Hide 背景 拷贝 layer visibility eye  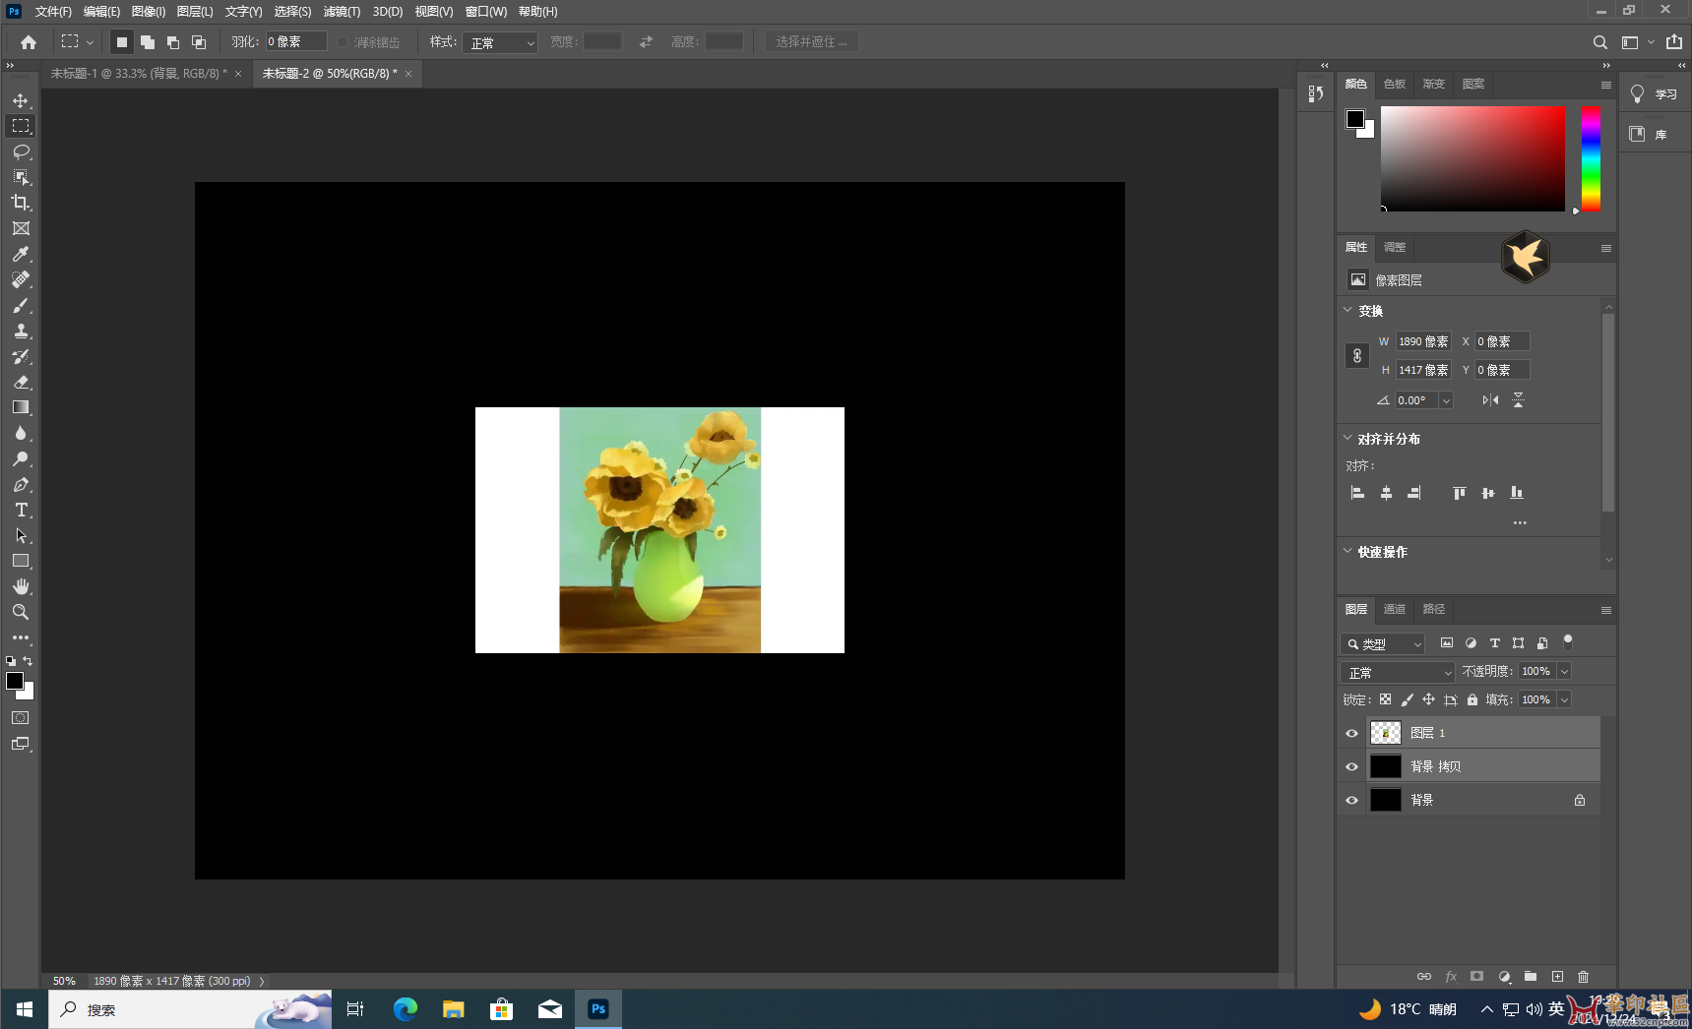pyautogui.click(x=1351, y=766)
